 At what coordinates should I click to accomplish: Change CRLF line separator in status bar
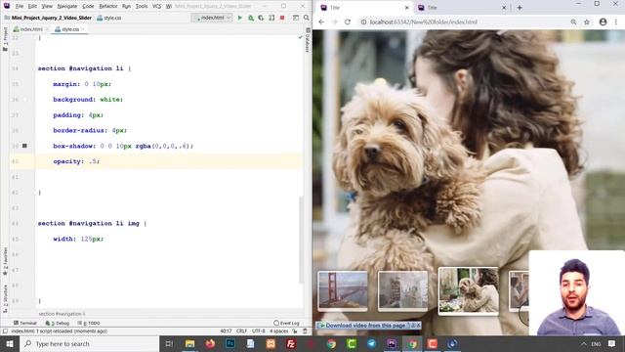tap(241, 331)
